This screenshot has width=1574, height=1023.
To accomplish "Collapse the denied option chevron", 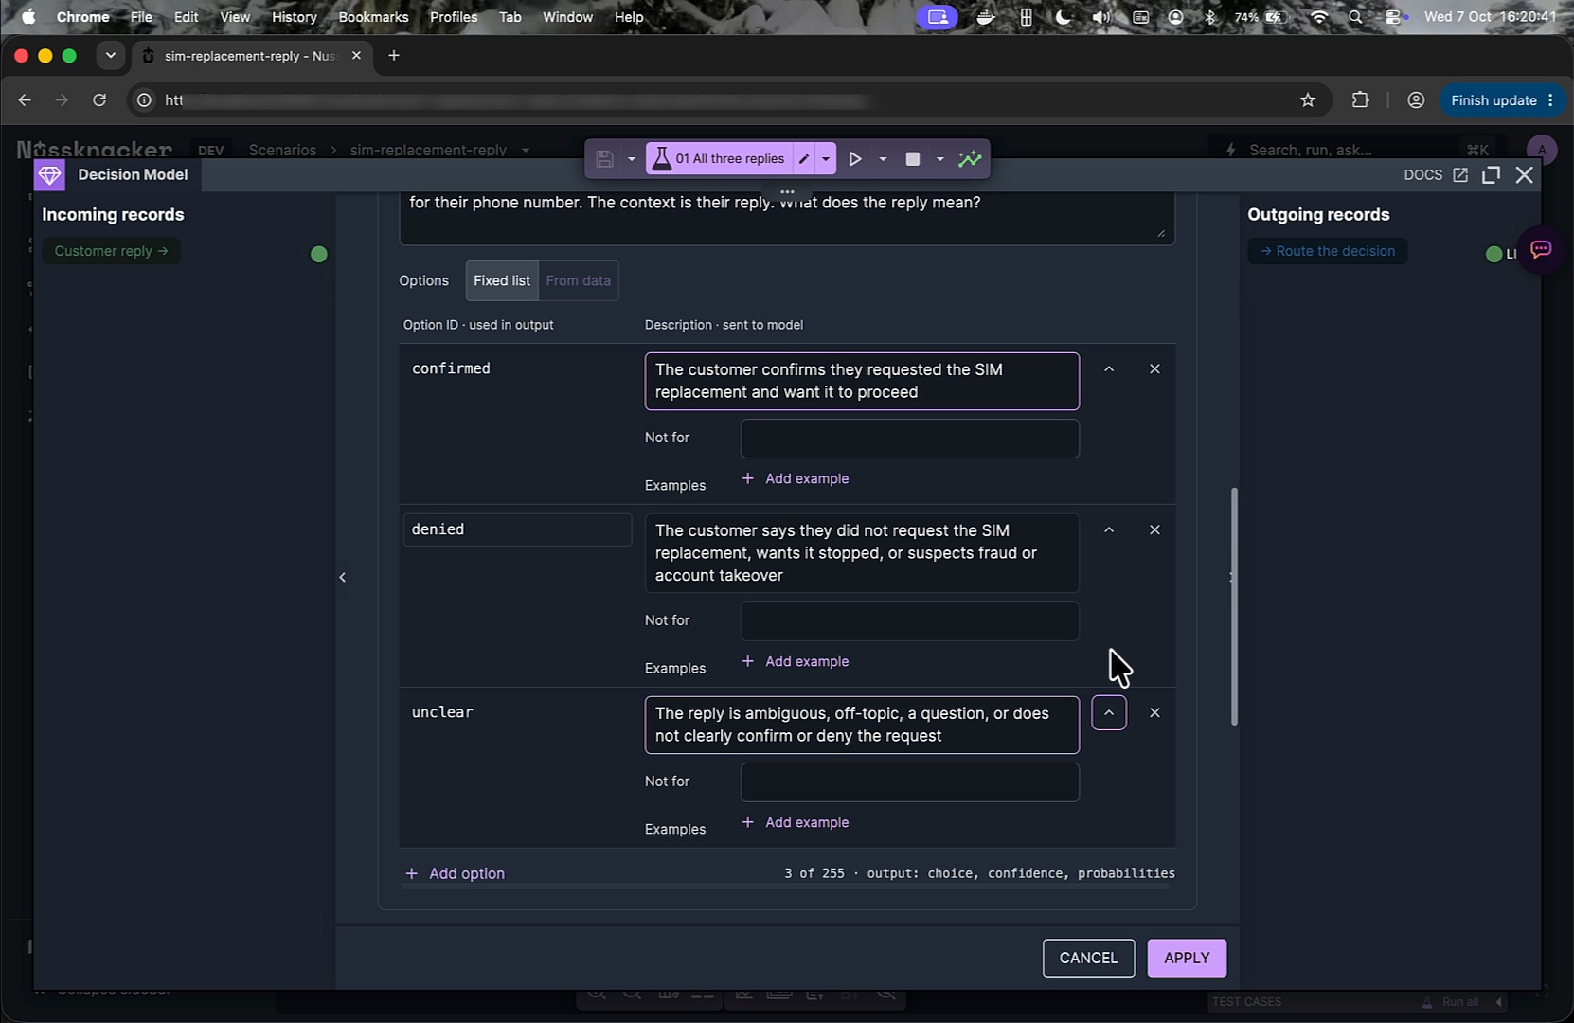I will 1109,530.
